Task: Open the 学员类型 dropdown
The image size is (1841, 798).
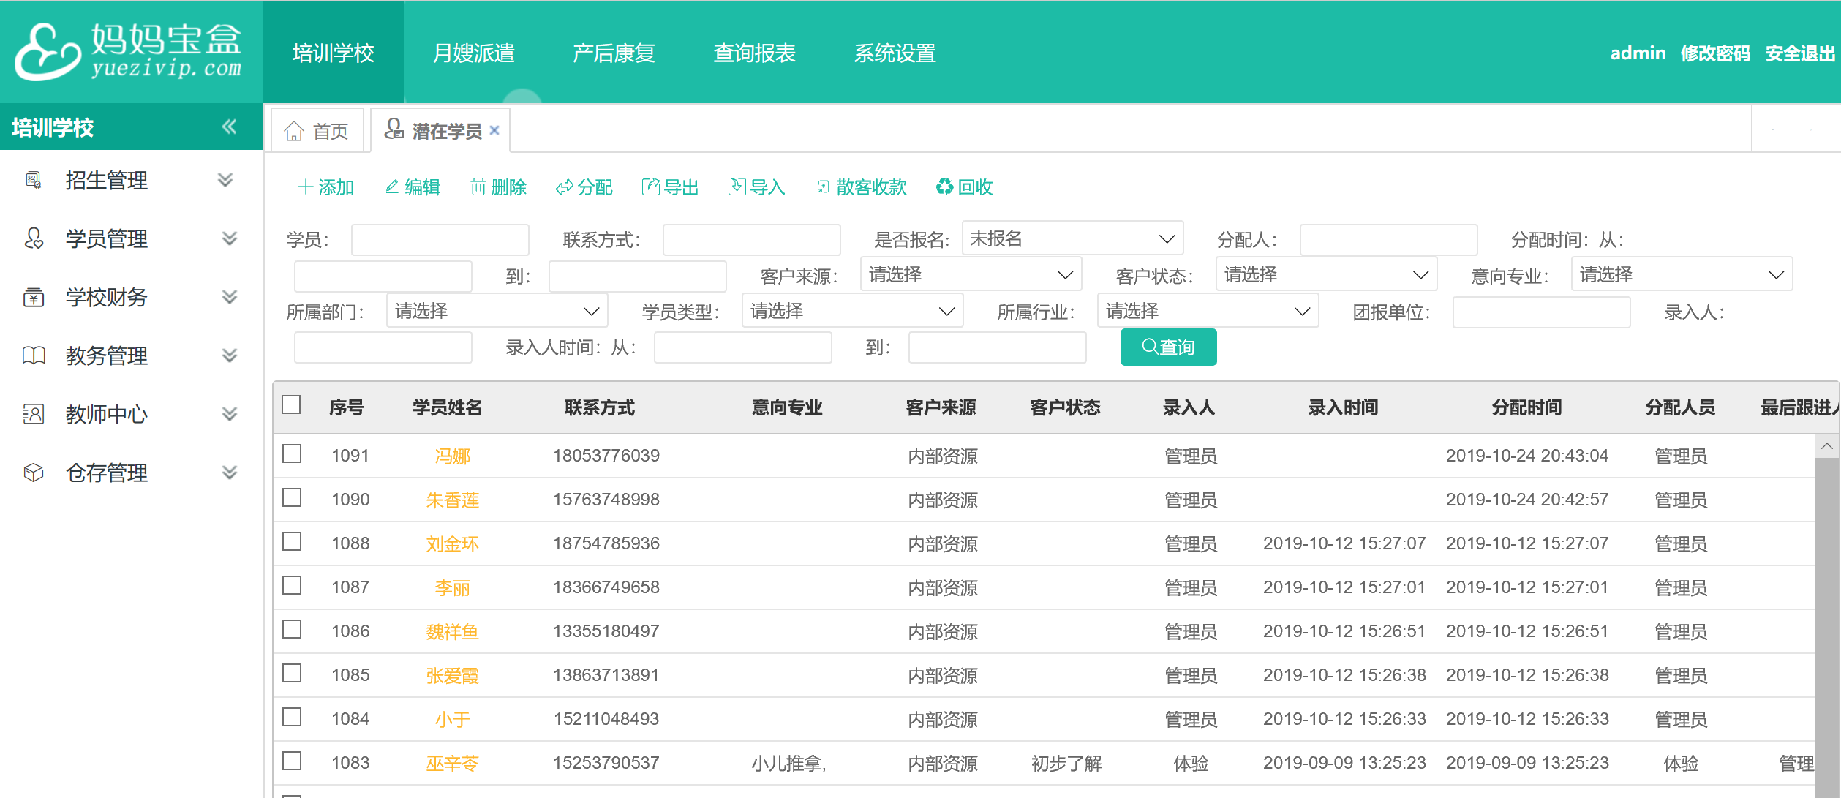Action: (x=852, y=312)
